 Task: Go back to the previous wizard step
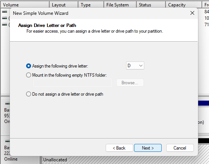coord(119,148)
